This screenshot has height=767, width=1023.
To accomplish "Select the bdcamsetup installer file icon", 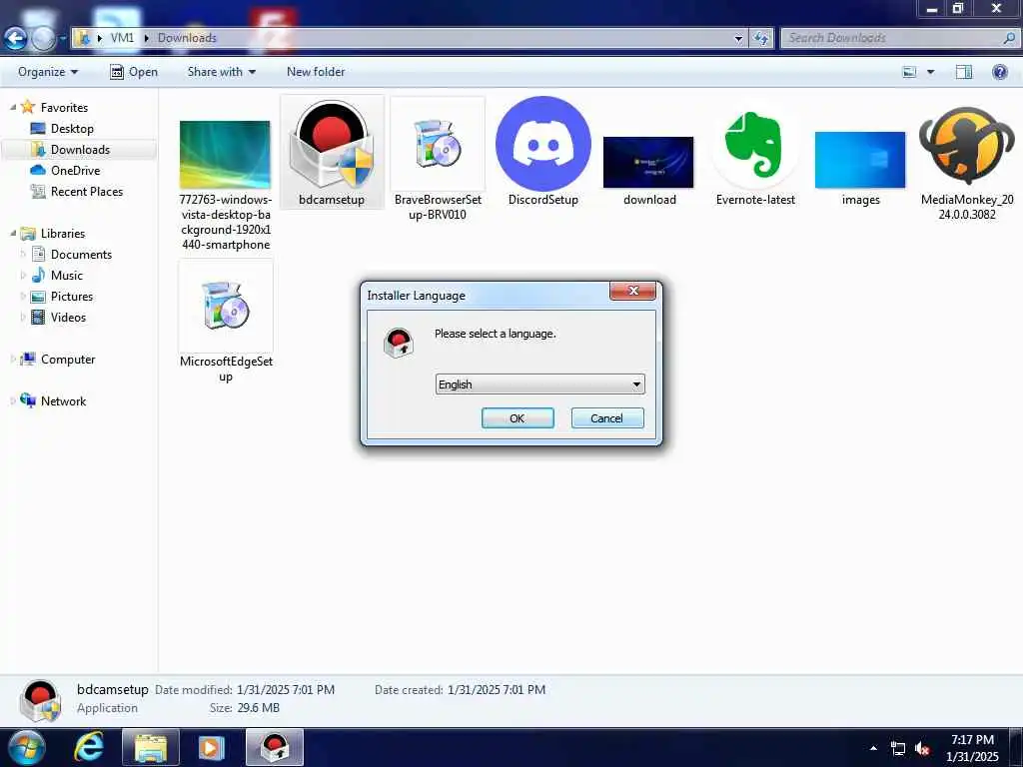I will (x=332, y=144).
